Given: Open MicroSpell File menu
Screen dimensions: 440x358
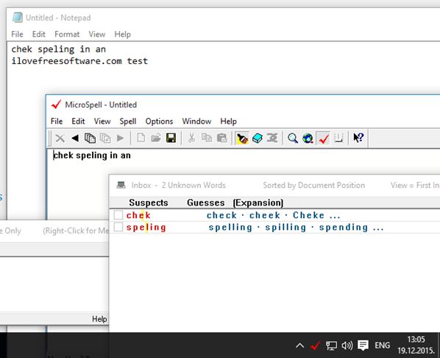Looking at the screenshot, I should pyautogui.click(x=57, y=121).
